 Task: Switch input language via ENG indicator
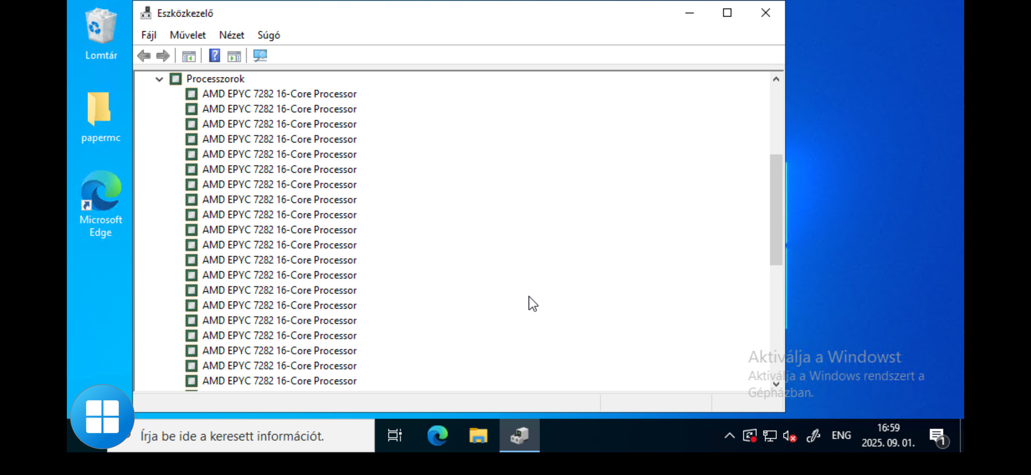(x=841, y=436)
